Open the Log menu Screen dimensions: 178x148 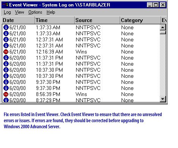[7, 12]
